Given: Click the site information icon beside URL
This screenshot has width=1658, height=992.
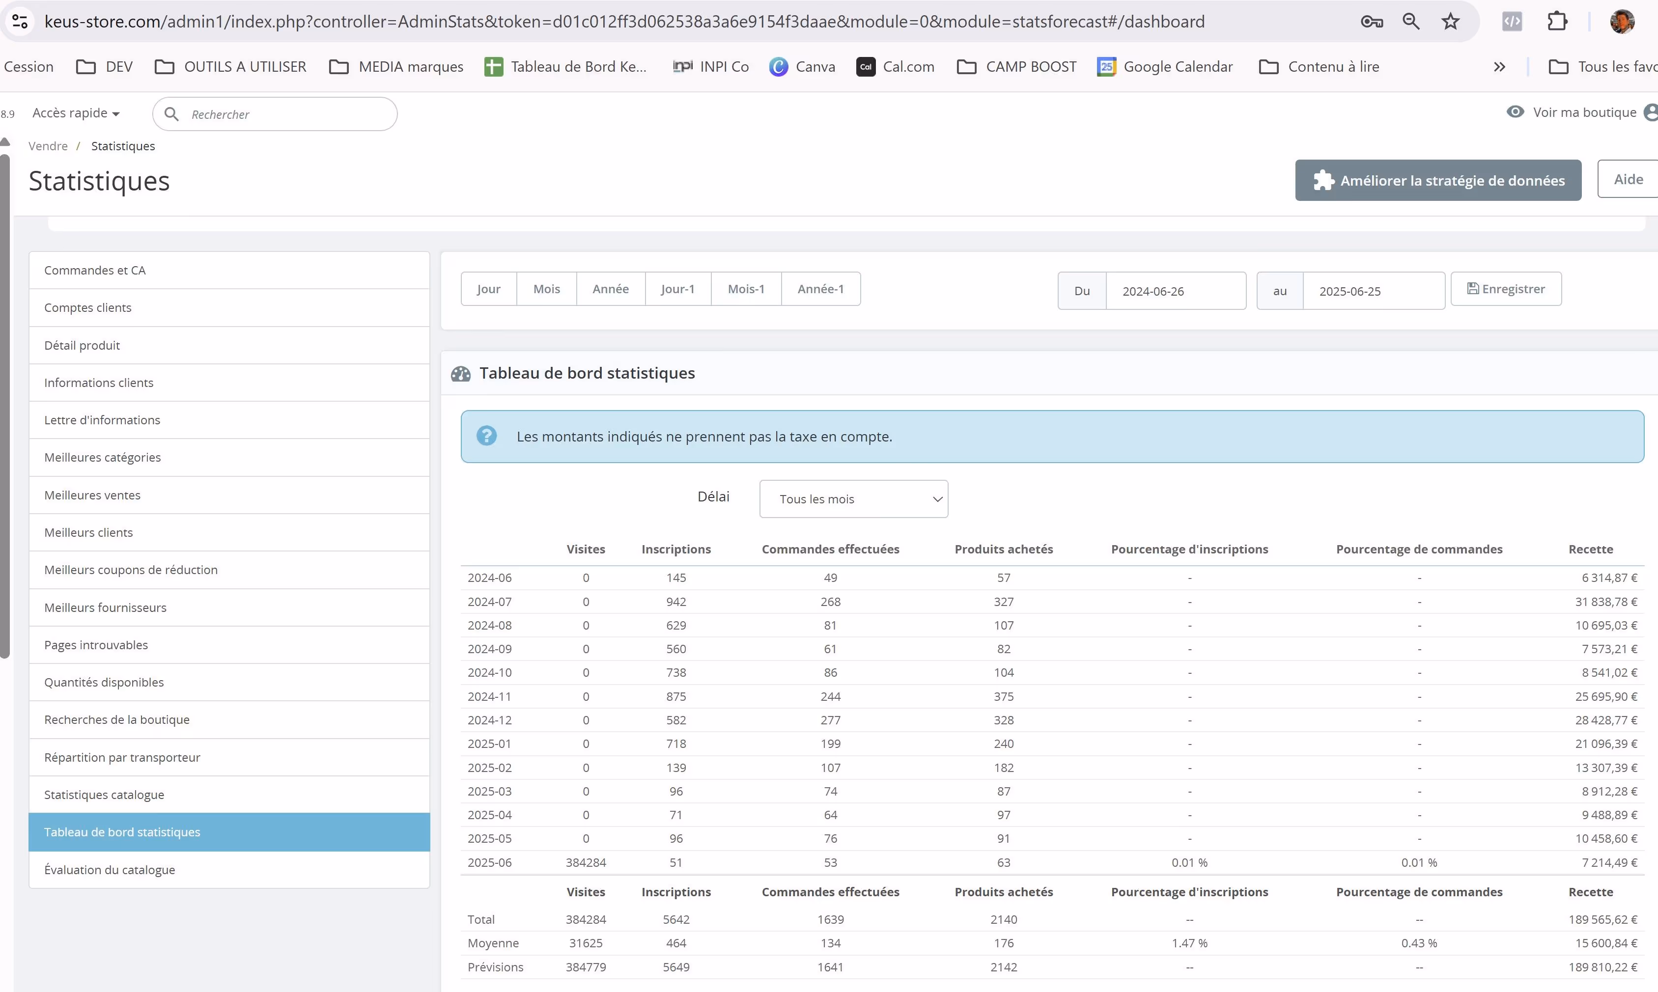Looking at the screenshot, I should click(20, 22).
